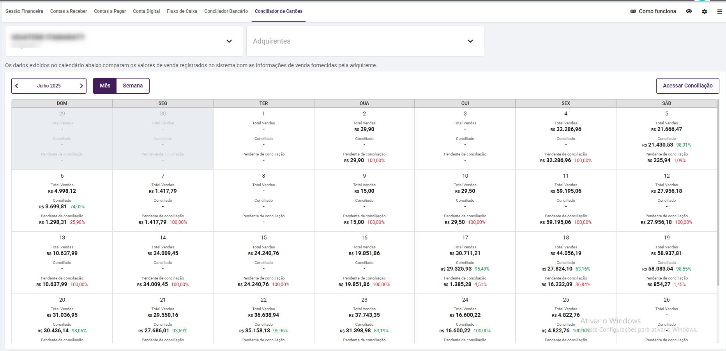Expand the company selector dropdown
This screenshot has height=351, width=726.
pyautogui.click(x=229, y=41)
